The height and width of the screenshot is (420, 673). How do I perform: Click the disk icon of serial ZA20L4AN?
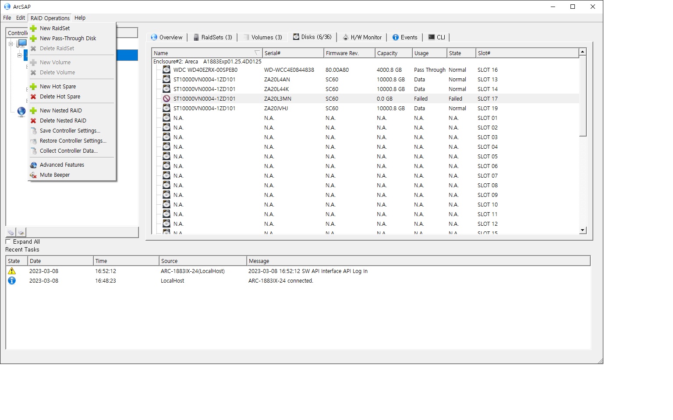[x=166, y=79]
